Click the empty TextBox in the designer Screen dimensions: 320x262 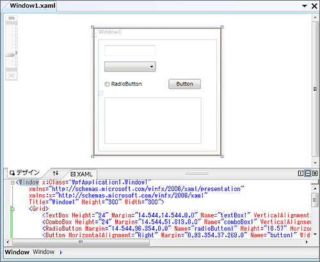click(130, 50)
